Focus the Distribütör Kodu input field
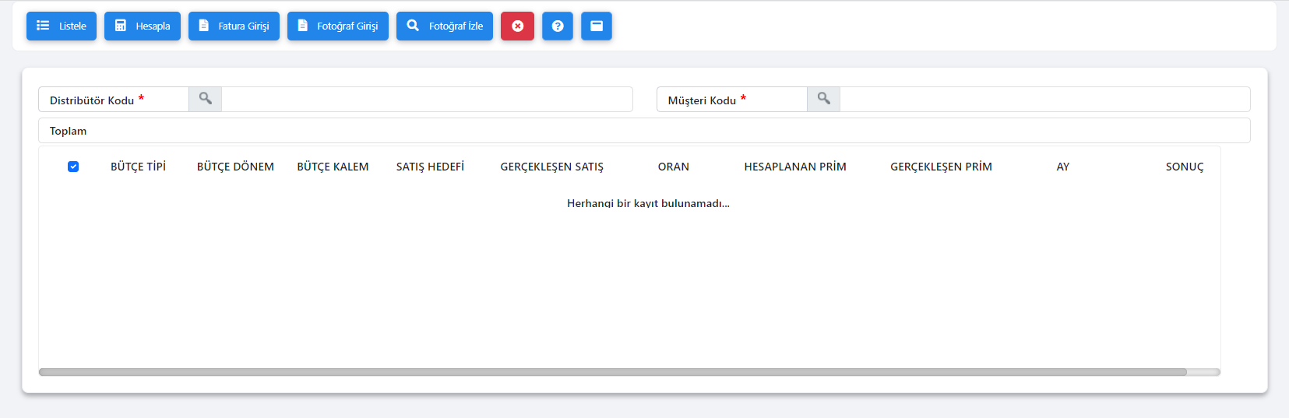 tap(427, 100)
